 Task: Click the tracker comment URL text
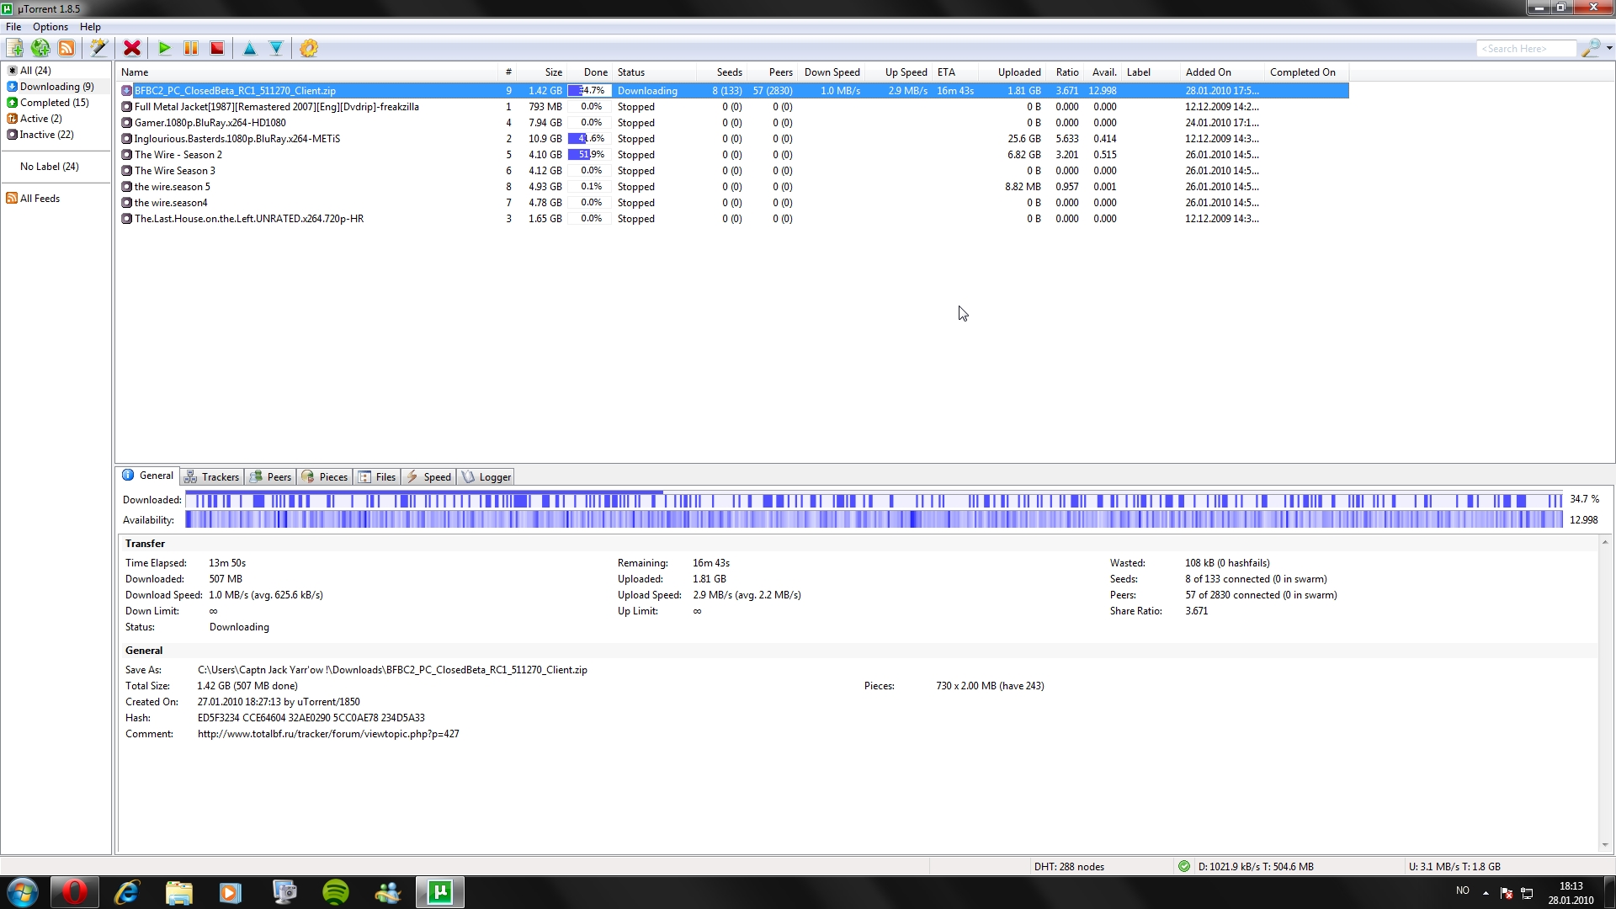328,734
